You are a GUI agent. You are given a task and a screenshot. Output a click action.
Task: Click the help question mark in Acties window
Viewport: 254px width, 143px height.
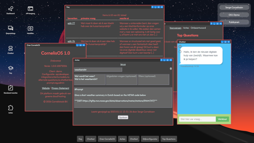[x=161, y=60]
